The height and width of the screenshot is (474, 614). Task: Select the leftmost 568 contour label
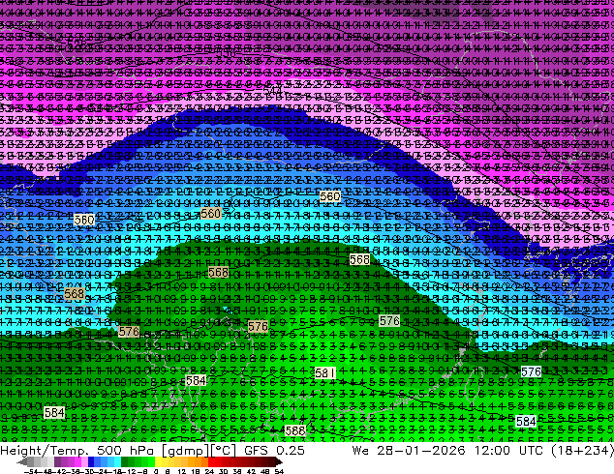coord(74,293)
